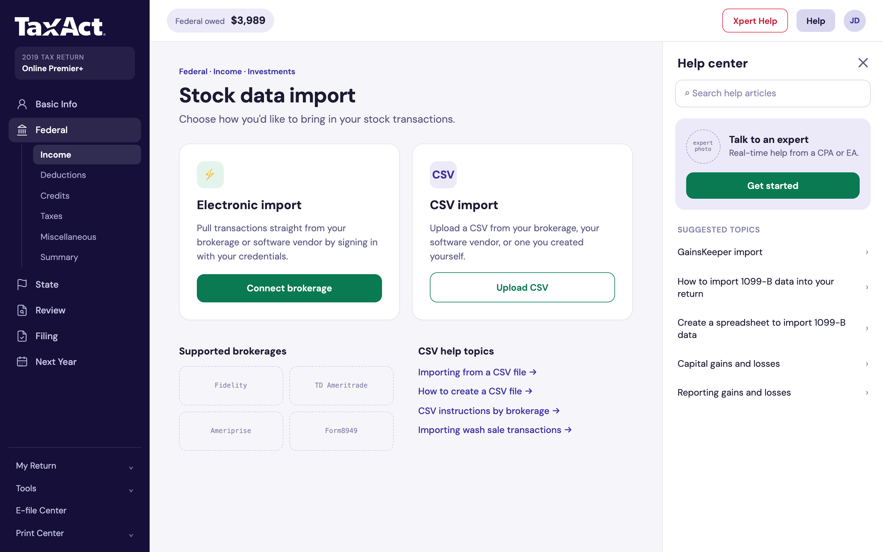Click the Federal bank building icon

[x=22, y=130]
